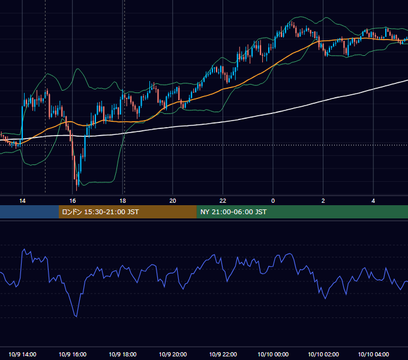
Task: Click the 18 hour axis label
Action: 122,201
